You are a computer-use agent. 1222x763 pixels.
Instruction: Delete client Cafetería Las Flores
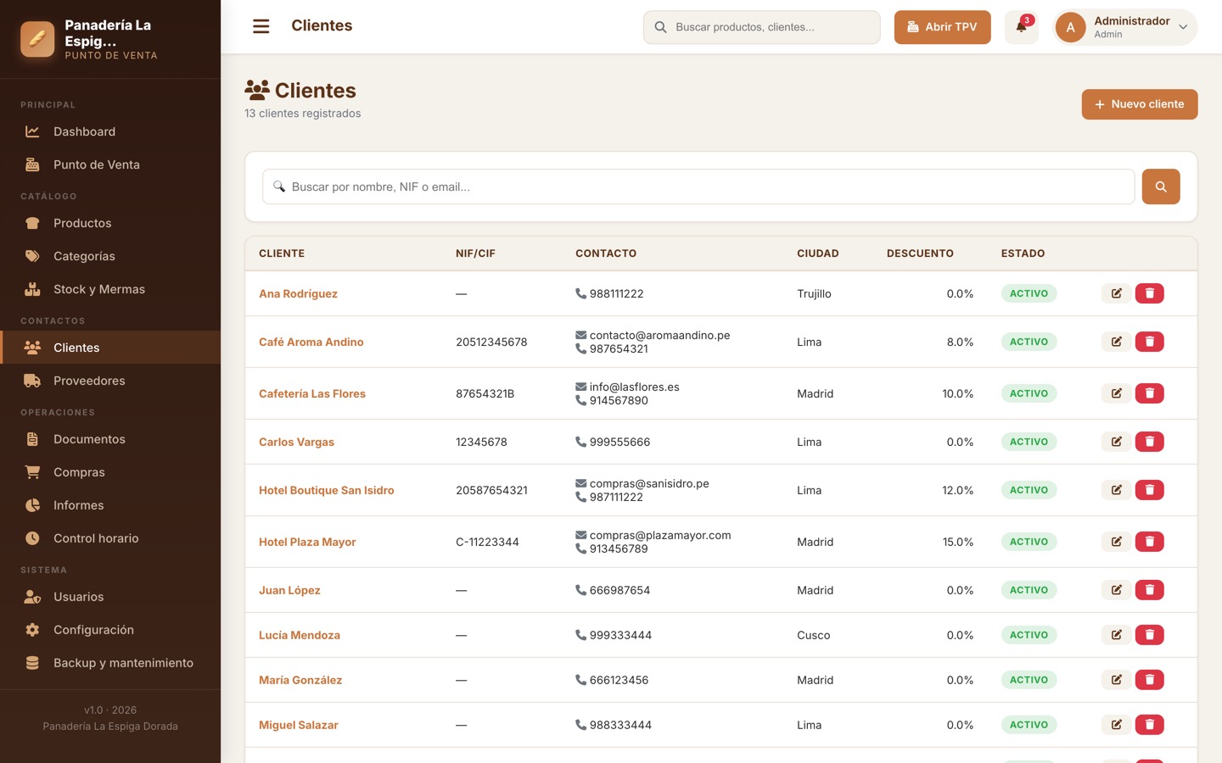pos(1149,393)
